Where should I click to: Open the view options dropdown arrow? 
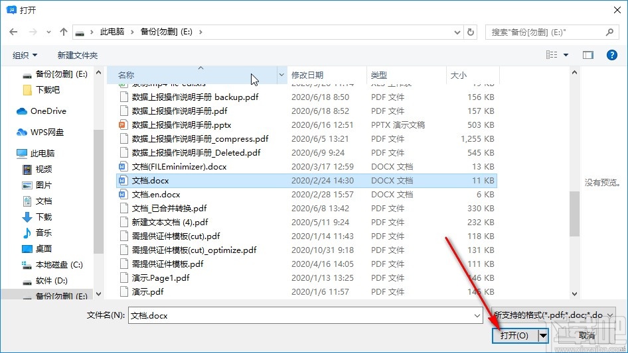[x=566, y=55]
